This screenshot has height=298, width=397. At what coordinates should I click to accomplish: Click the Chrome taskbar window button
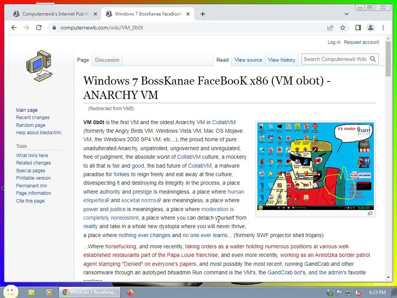(90, 292)
